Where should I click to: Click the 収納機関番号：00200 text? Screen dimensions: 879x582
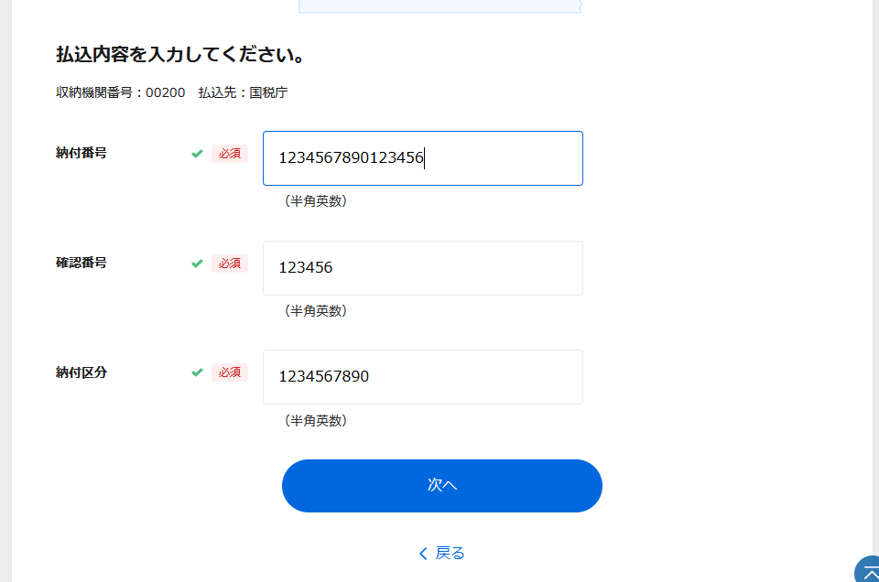pos(121,92)
